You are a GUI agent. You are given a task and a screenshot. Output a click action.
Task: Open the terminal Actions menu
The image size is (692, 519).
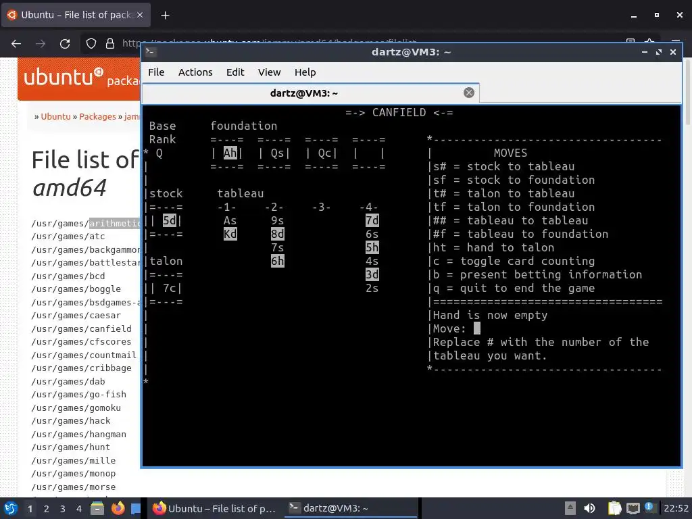click(195, 72)
